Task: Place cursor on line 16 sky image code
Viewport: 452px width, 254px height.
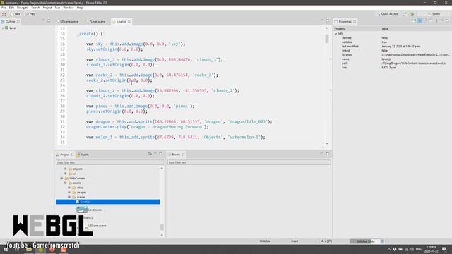Action: [x=136, y=44]
